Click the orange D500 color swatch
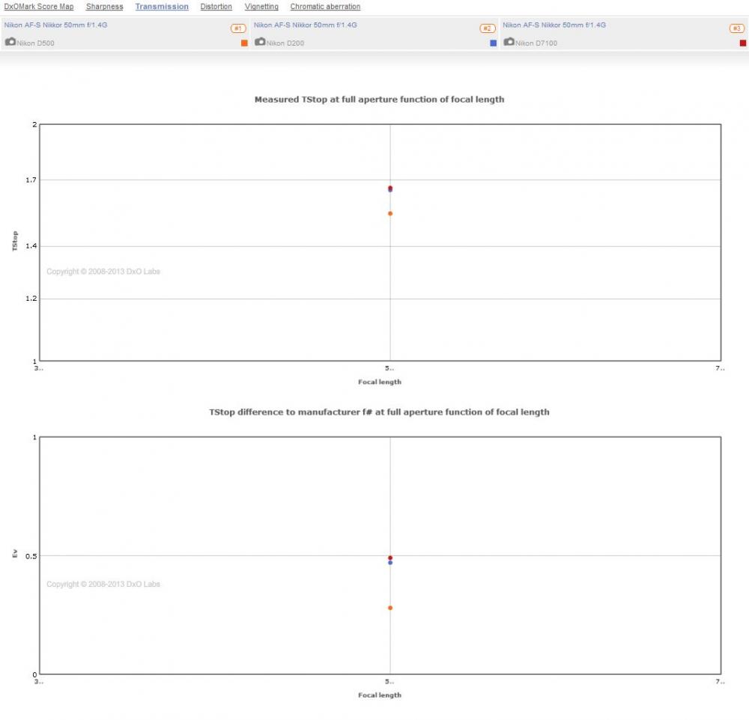 click(x=245, y=43)
